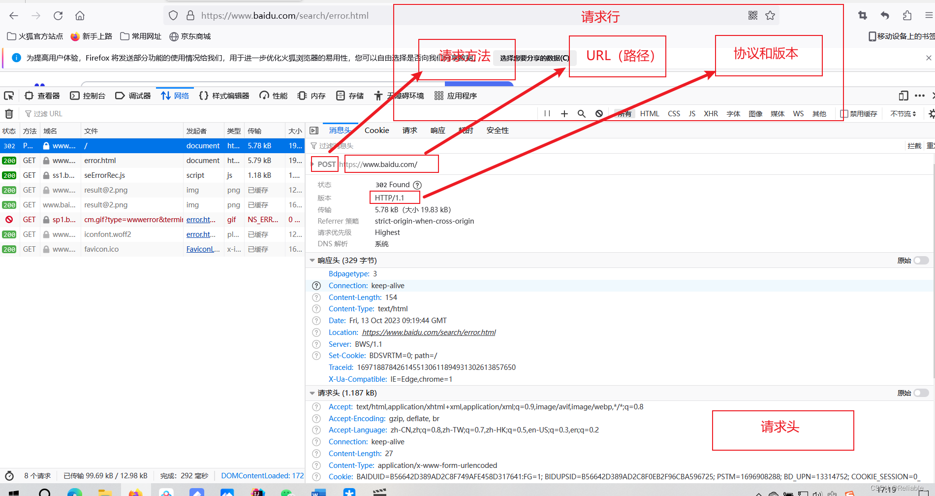Viewport: 935px width, 496px height.
Task: Open Windows Start menu
Action: [x=14, y=493]
